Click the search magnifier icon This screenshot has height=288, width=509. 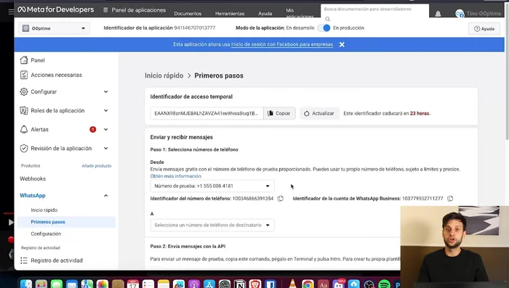tap(327, 19)
